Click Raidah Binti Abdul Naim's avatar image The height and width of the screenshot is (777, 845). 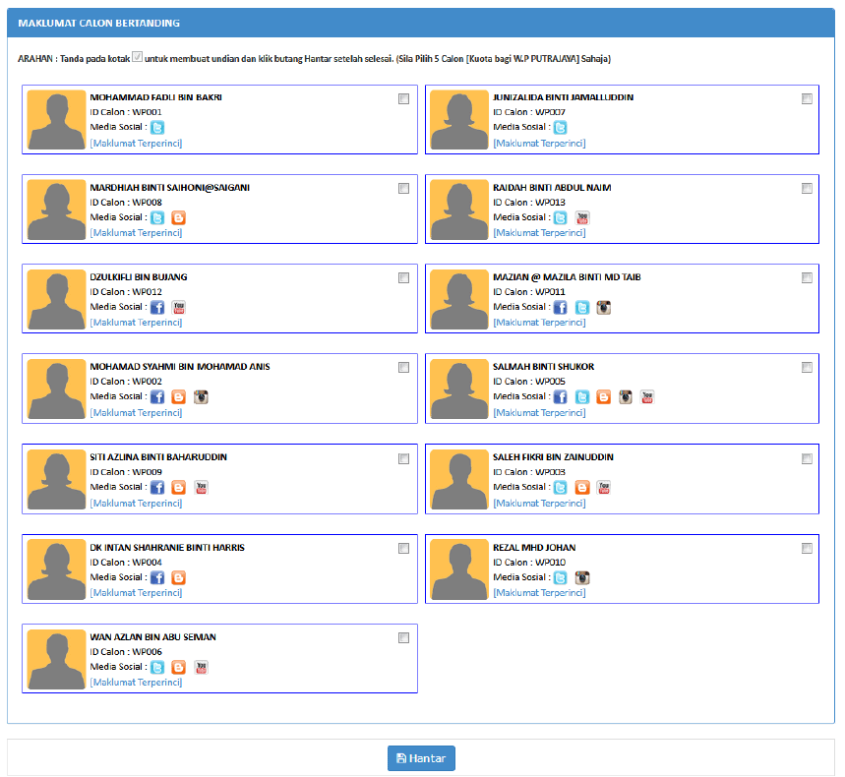tap(459, 209)
